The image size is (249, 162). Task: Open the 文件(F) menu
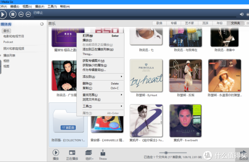coord(3,7)
